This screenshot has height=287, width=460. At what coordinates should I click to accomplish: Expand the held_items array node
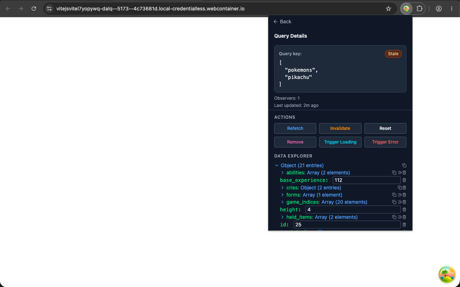[282, 217]
